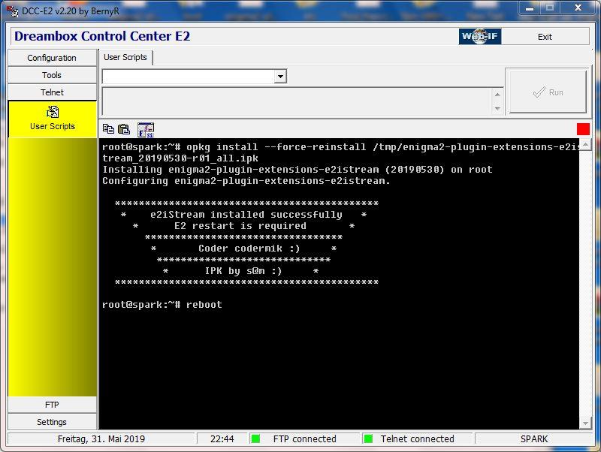Click the 'Installing enigma2-plugin-extensions-e2istream' line
Image resolution: width=601 pixels, height=452 pixels.
point(297,170)
